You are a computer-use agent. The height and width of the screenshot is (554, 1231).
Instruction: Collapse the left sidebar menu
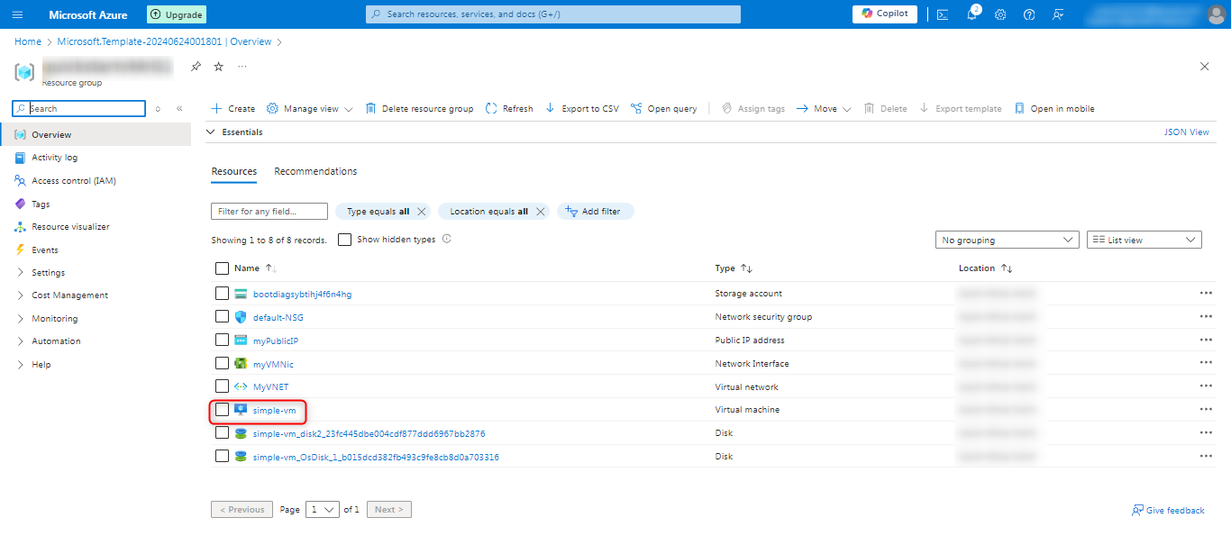coord(179,108)
